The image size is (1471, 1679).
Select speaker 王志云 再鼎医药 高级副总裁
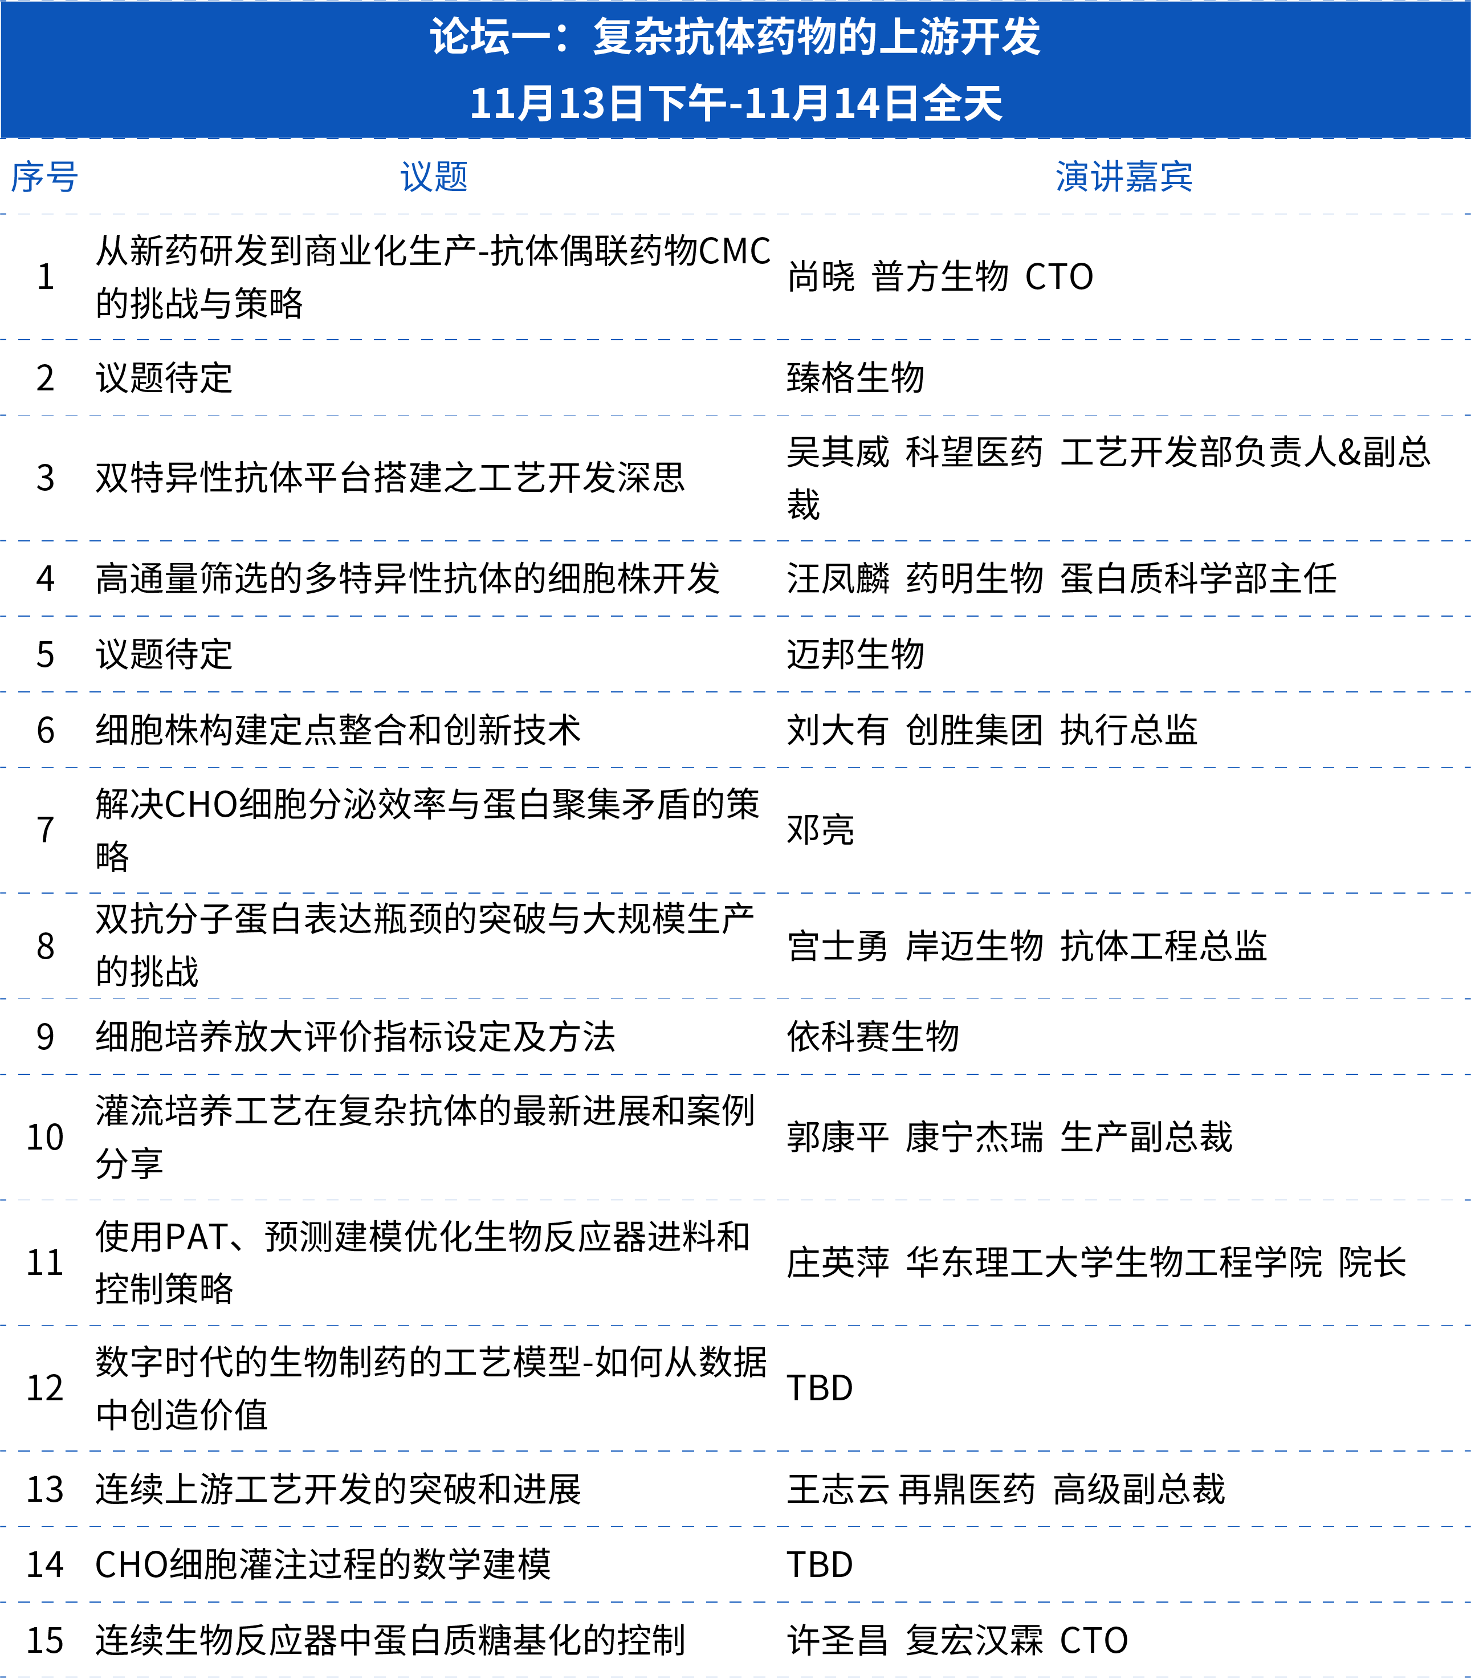tap(1007, 1489)
